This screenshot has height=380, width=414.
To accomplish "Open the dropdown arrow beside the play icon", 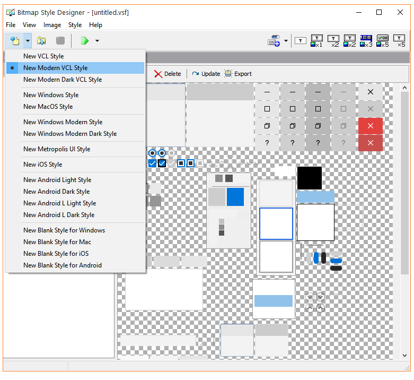I will point(97,41).
